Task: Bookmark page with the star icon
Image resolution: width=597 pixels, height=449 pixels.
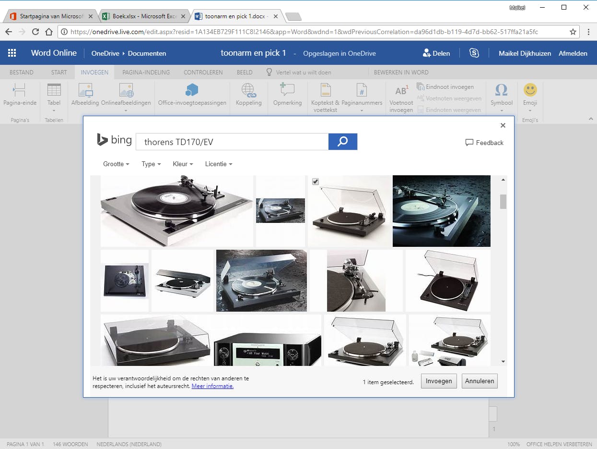Action: pyautogui.click(x=573, y=32)
